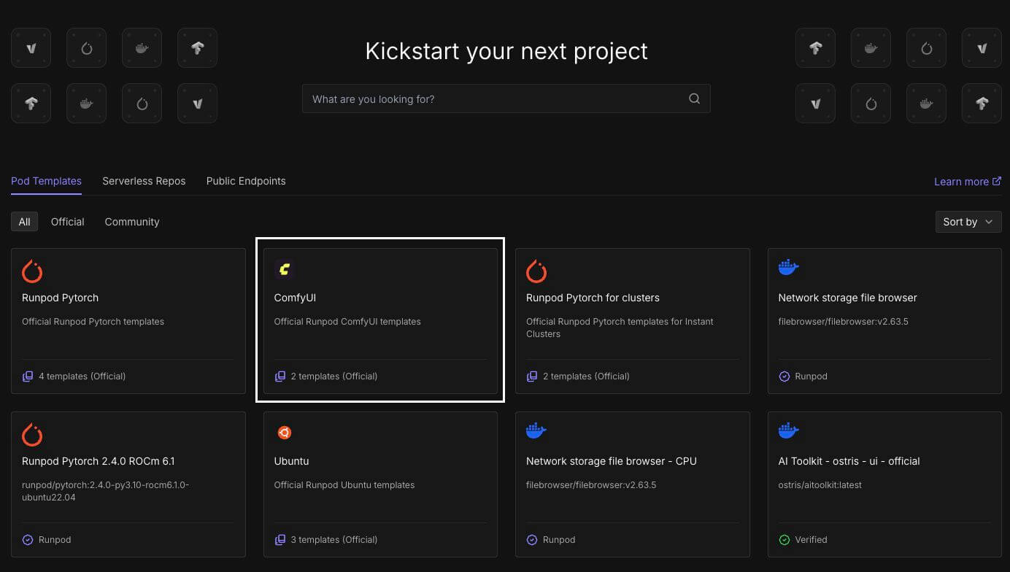Click 'Network storage file browser - CPU' title
Image resolution: width=1010 pixels, height=572 pixels.
(612, 461)
